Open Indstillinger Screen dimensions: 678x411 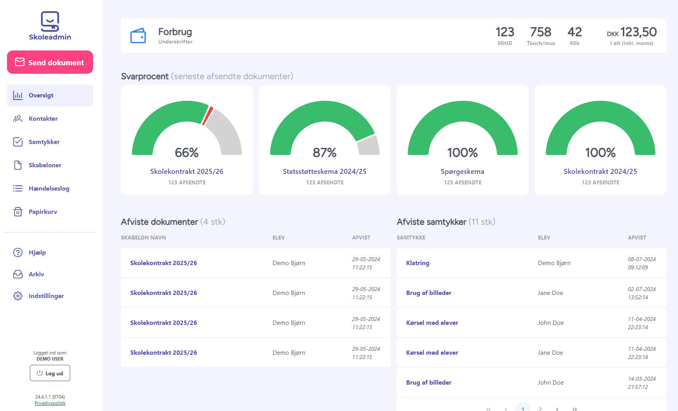tap(50, 296)
